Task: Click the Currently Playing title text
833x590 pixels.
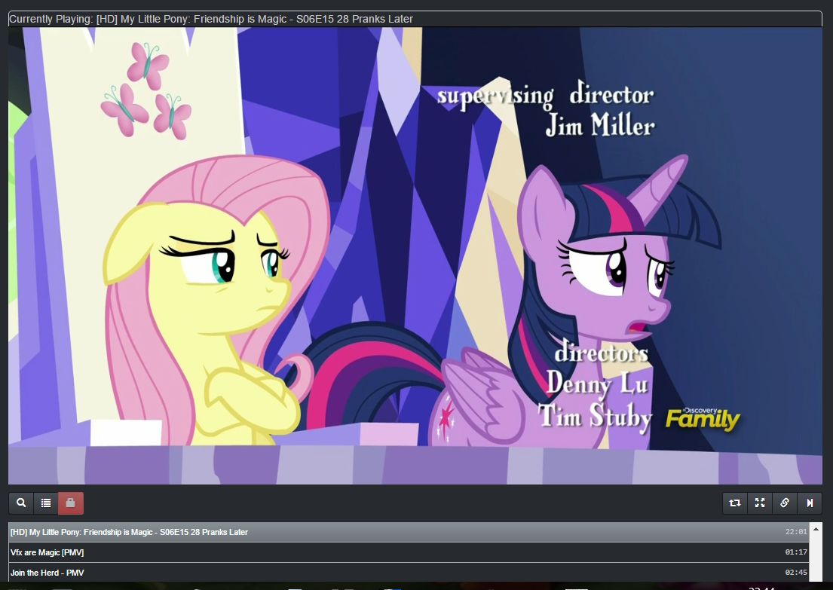Action: [211, 19]
